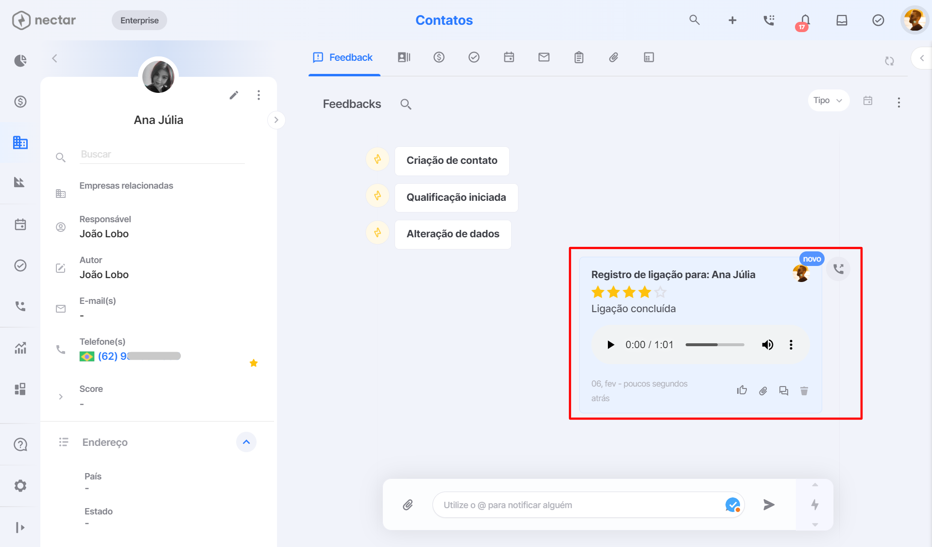The image size is (932, 547).
Task: Click the audio recording progress bar
Action: 715,345
